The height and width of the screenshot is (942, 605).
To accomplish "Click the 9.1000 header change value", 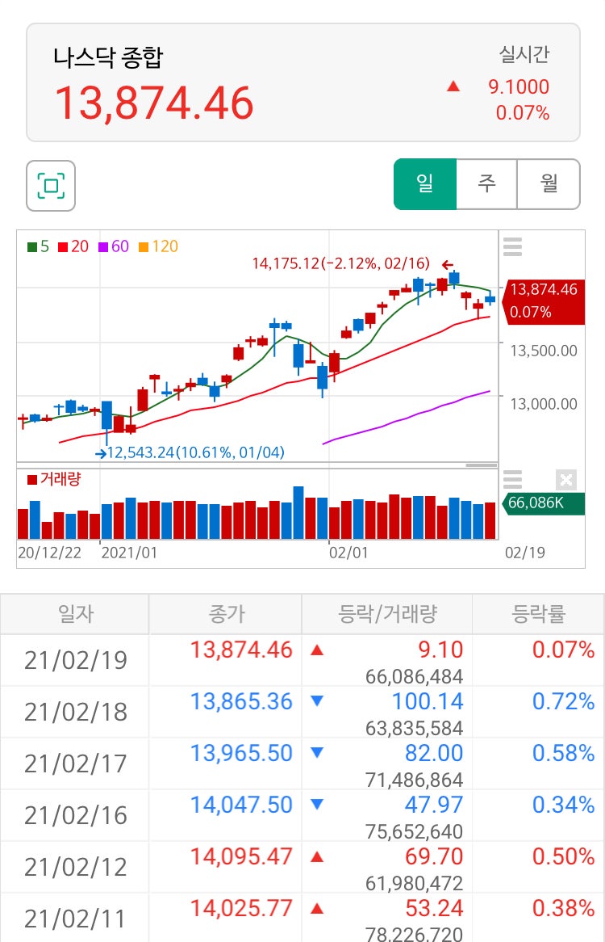I will coord(519,86).
